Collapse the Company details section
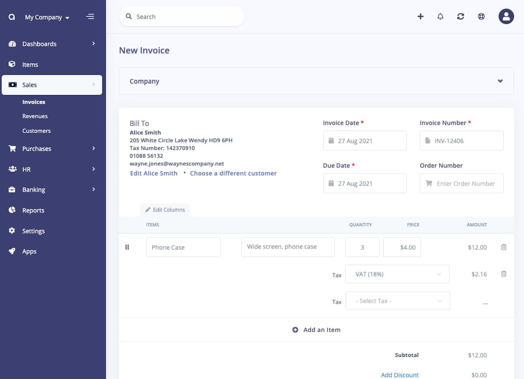The height and width of the screenshot is (379, 524). click(500, 81)
